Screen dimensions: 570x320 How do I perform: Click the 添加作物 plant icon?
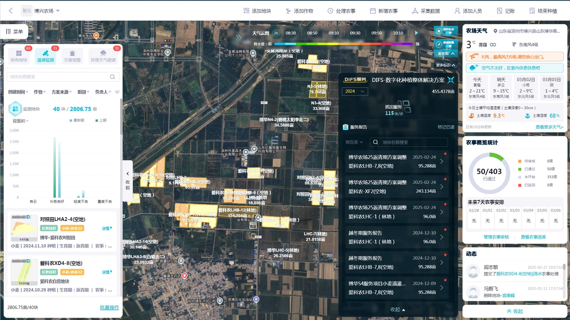288,11
